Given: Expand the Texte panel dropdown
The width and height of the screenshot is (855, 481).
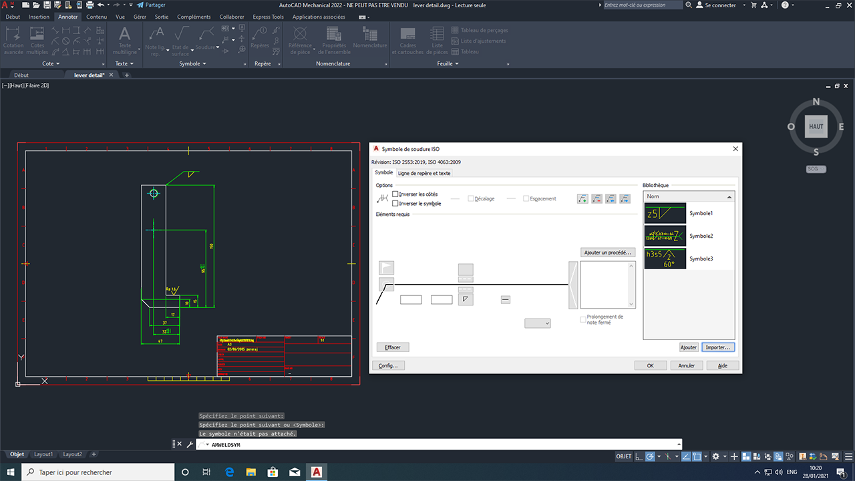Looking at the screenshot, I should pyautogui.click(x=124, y=63).
